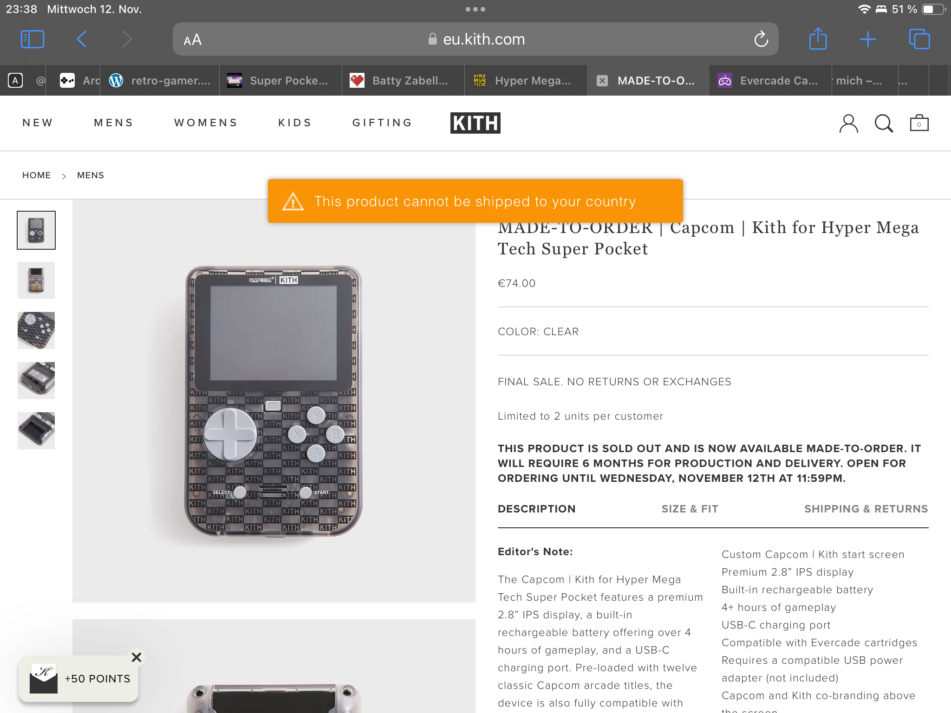
Task: Open the site search magnifier
Action: pyautogui.click(x=884, y=123)
